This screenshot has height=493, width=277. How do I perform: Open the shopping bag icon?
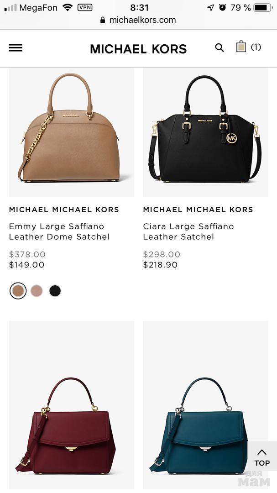click(241, 47)
